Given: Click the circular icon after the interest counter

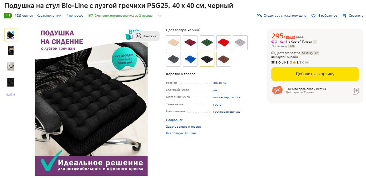Looking at the screenshot, I should point(160,16).
